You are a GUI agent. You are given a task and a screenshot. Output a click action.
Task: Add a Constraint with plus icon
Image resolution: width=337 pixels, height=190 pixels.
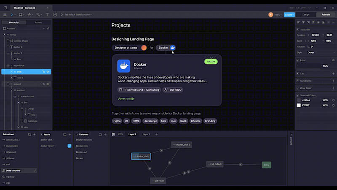(x=333, y=81)
